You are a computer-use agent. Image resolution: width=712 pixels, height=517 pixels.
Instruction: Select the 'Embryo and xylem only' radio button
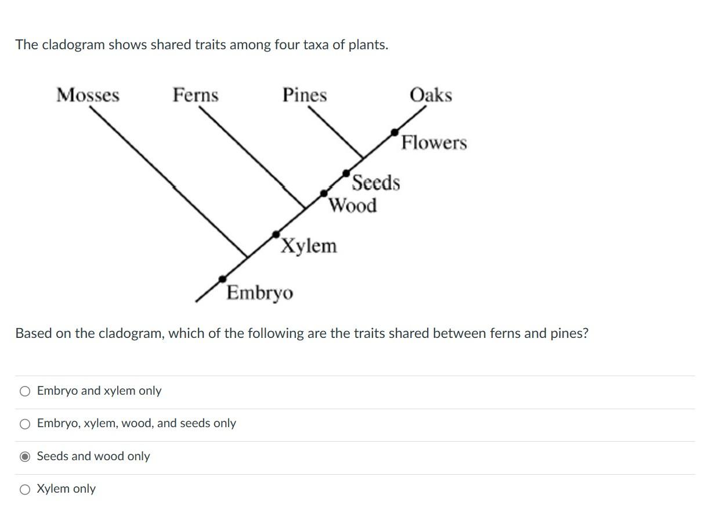tap(24, 391)
